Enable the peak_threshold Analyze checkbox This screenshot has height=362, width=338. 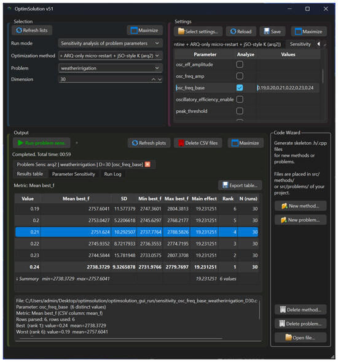point(240,111)
